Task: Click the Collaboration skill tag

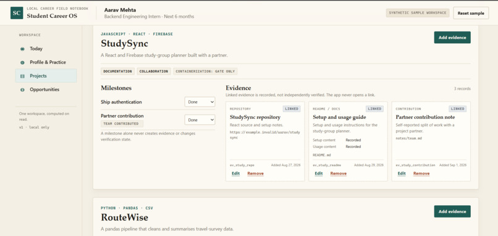Action: pyautogui.click(x=154, y=71)
